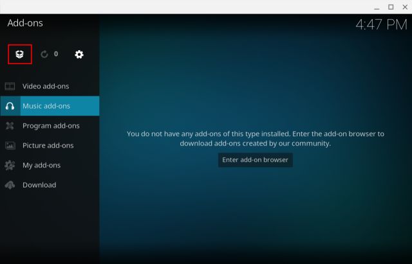Viewport: 412px width, 264px height.
Task: Click the Video add-ons film icon
Action: (x=10, y=86)
